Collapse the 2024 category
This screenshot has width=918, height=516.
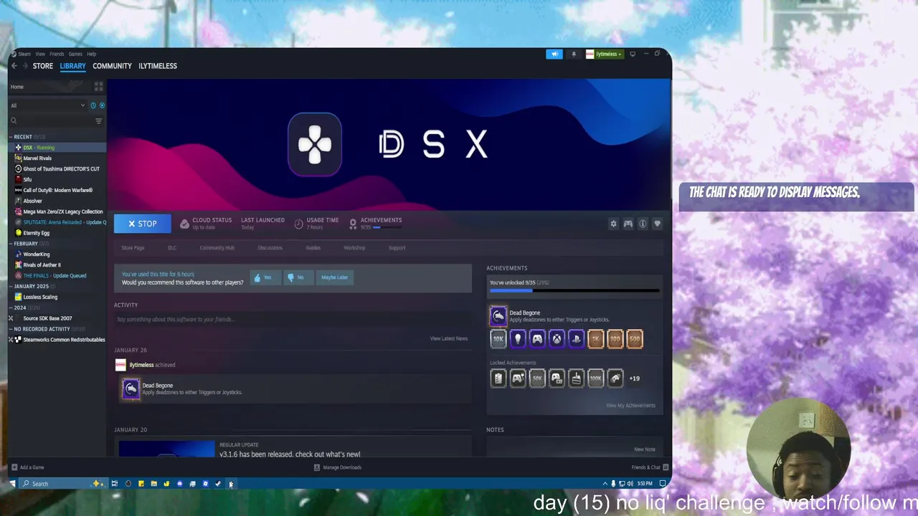11,307
